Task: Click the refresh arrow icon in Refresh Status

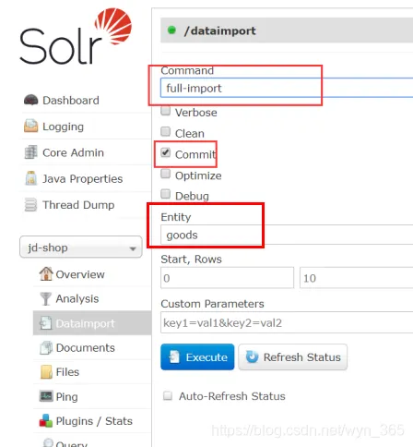Action: point(253,356)
